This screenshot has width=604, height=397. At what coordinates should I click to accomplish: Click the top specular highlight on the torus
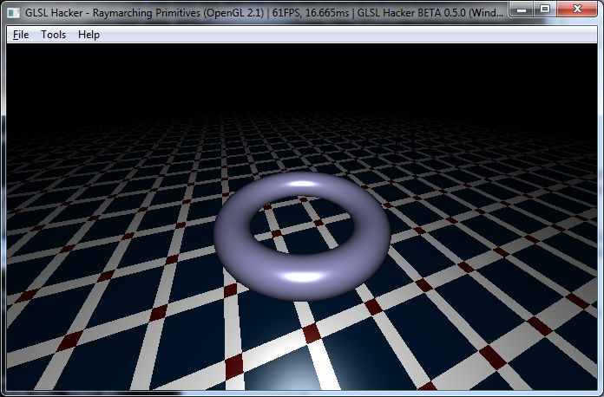pyautogui.click(x=303, y=184)
